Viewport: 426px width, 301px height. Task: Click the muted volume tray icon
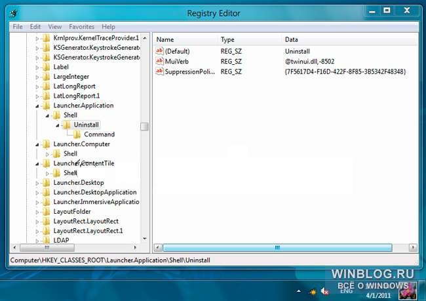coord(324,291)
